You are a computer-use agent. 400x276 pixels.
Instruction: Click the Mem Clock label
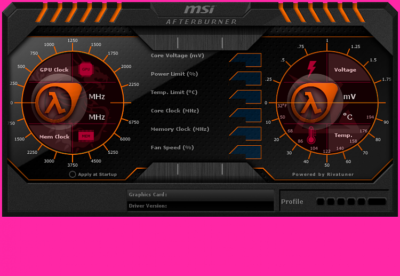point(54,137)
